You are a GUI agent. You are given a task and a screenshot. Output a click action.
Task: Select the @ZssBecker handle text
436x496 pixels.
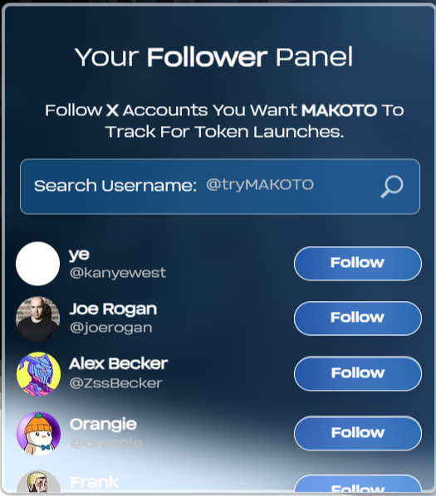[x=116, y=383]
